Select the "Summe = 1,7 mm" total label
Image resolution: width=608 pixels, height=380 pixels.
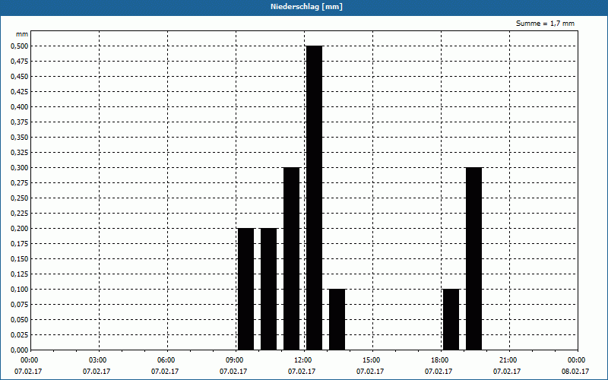pos(545,24)
